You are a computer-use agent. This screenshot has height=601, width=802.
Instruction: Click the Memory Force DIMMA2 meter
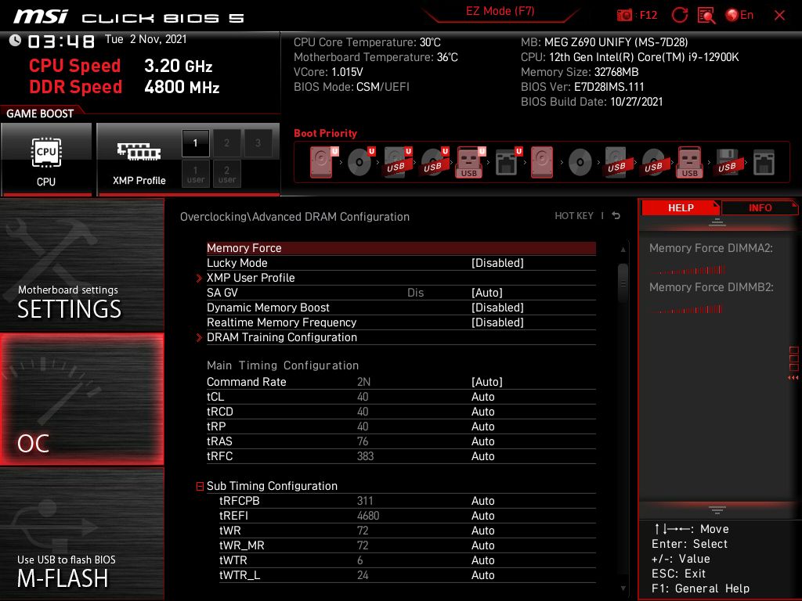click(688, 270)
